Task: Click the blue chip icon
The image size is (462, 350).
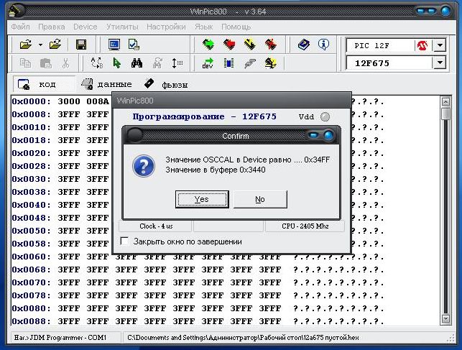Action: coord(228,63)
